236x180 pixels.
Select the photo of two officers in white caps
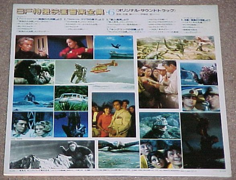click(201, 98)
